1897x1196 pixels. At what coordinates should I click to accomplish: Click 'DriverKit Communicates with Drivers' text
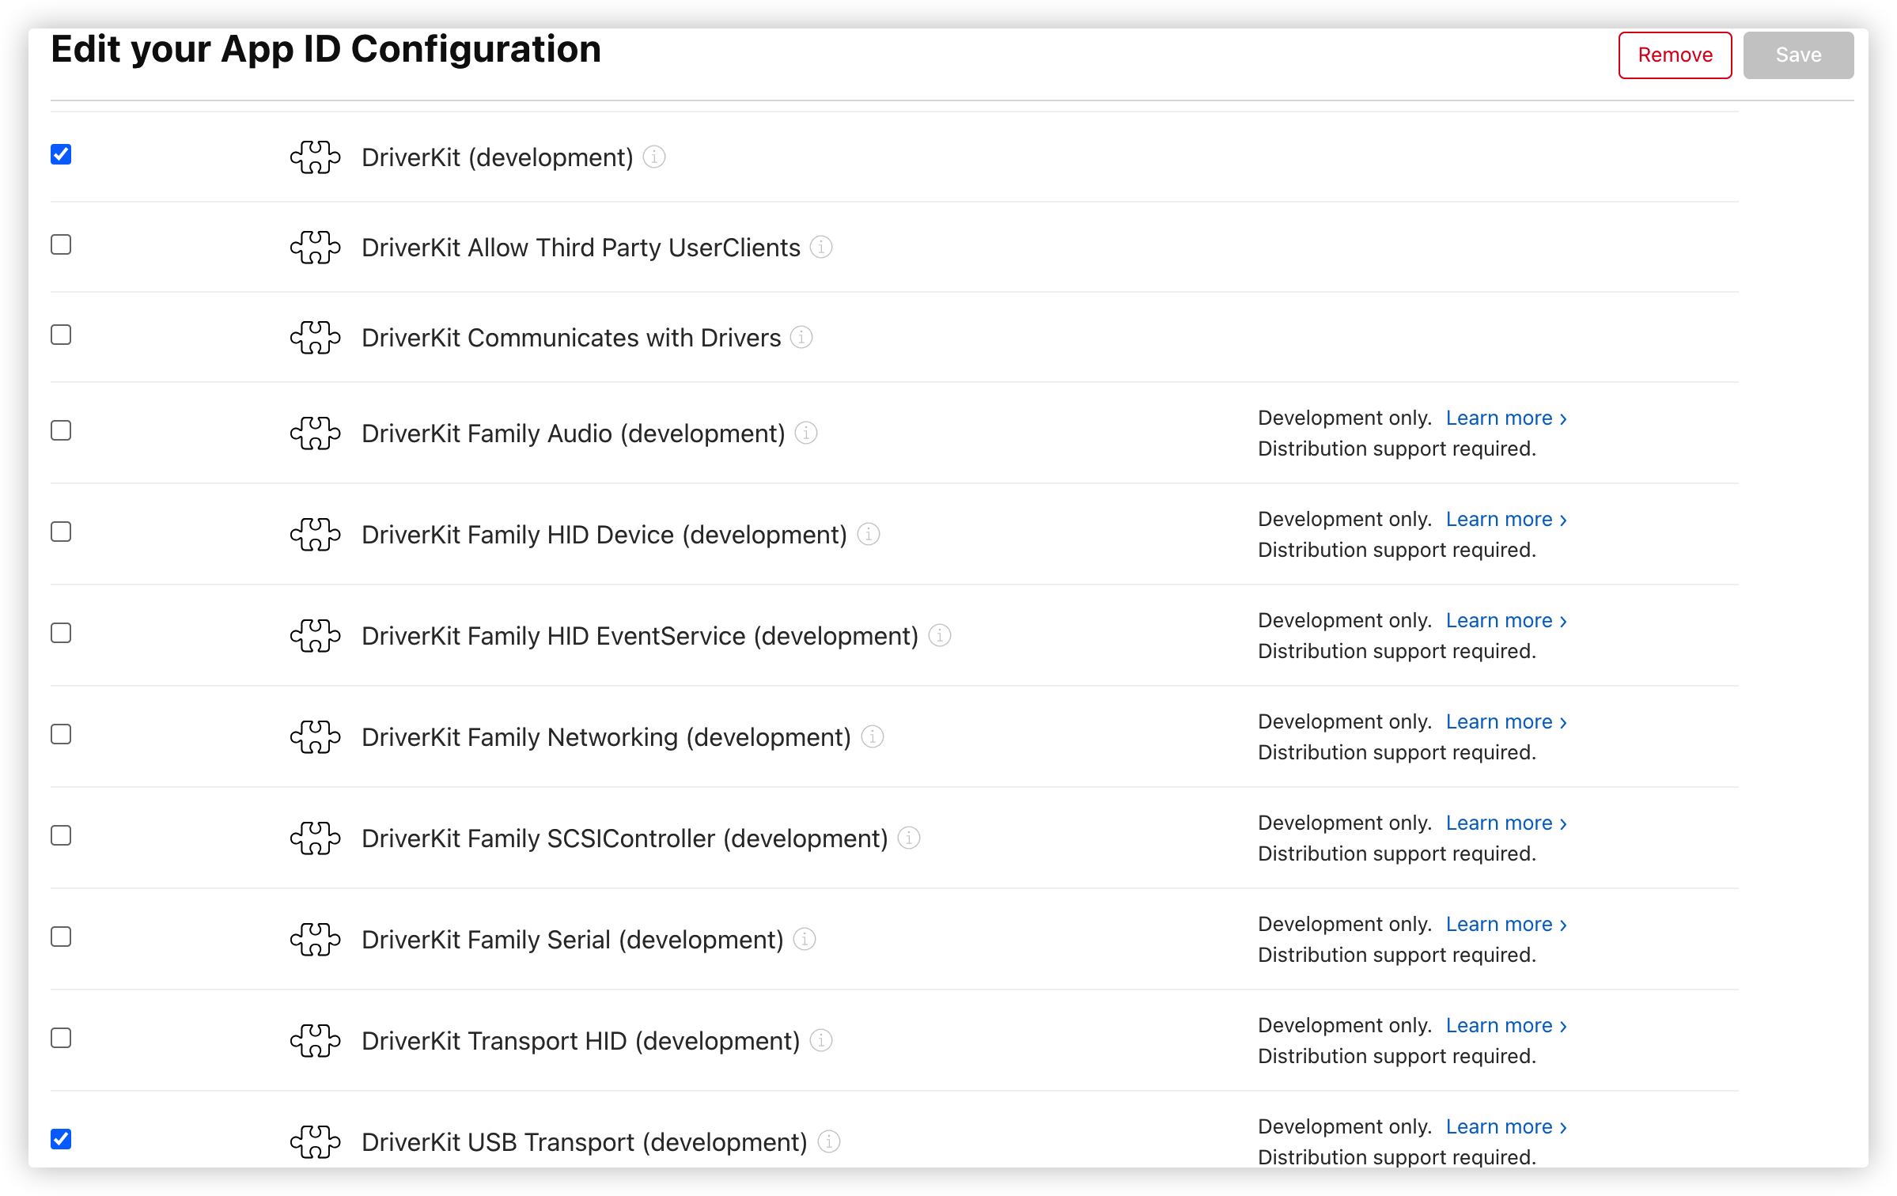571,338
